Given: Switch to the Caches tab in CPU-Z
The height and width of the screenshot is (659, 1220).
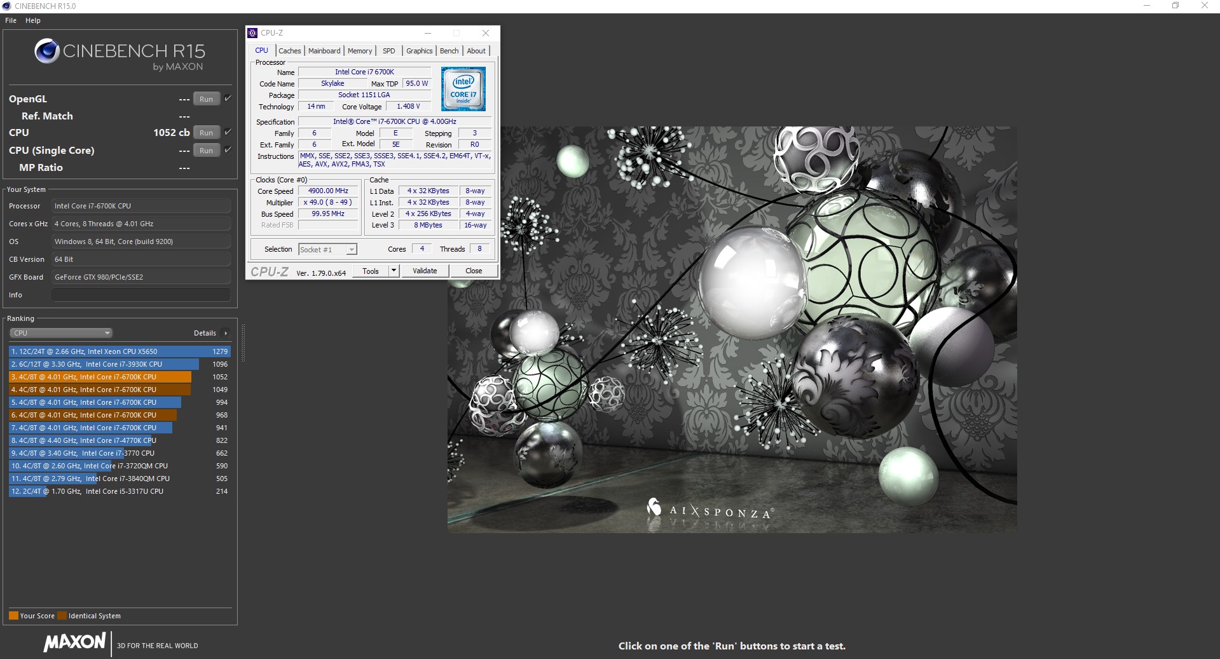Looking at the screenshot, I should (x=290, y=51).
